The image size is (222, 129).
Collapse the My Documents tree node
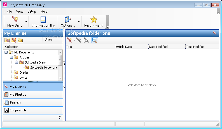tap(6, 52)
